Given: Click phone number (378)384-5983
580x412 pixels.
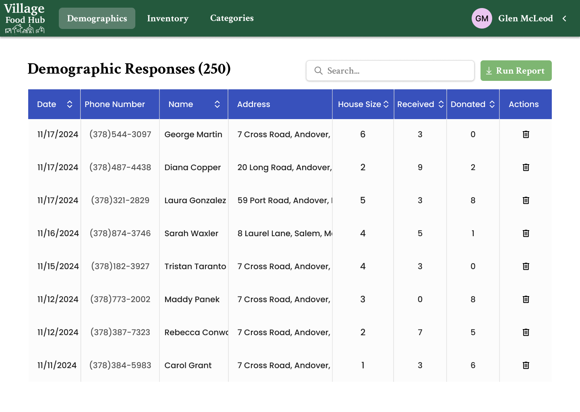Looking at the screenshot, I should pos(120,365).
